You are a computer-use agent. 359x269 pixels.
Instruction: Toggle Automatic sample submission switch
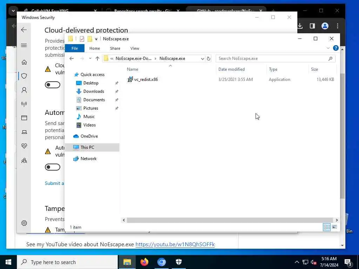point(53,167)
